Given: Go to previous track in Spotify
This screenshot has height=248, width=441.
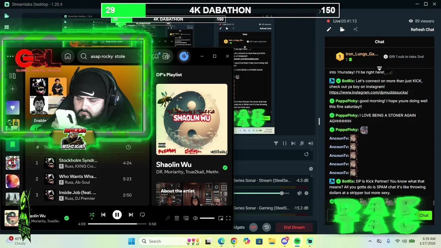Looking at the screenshot, I should 103,215.
